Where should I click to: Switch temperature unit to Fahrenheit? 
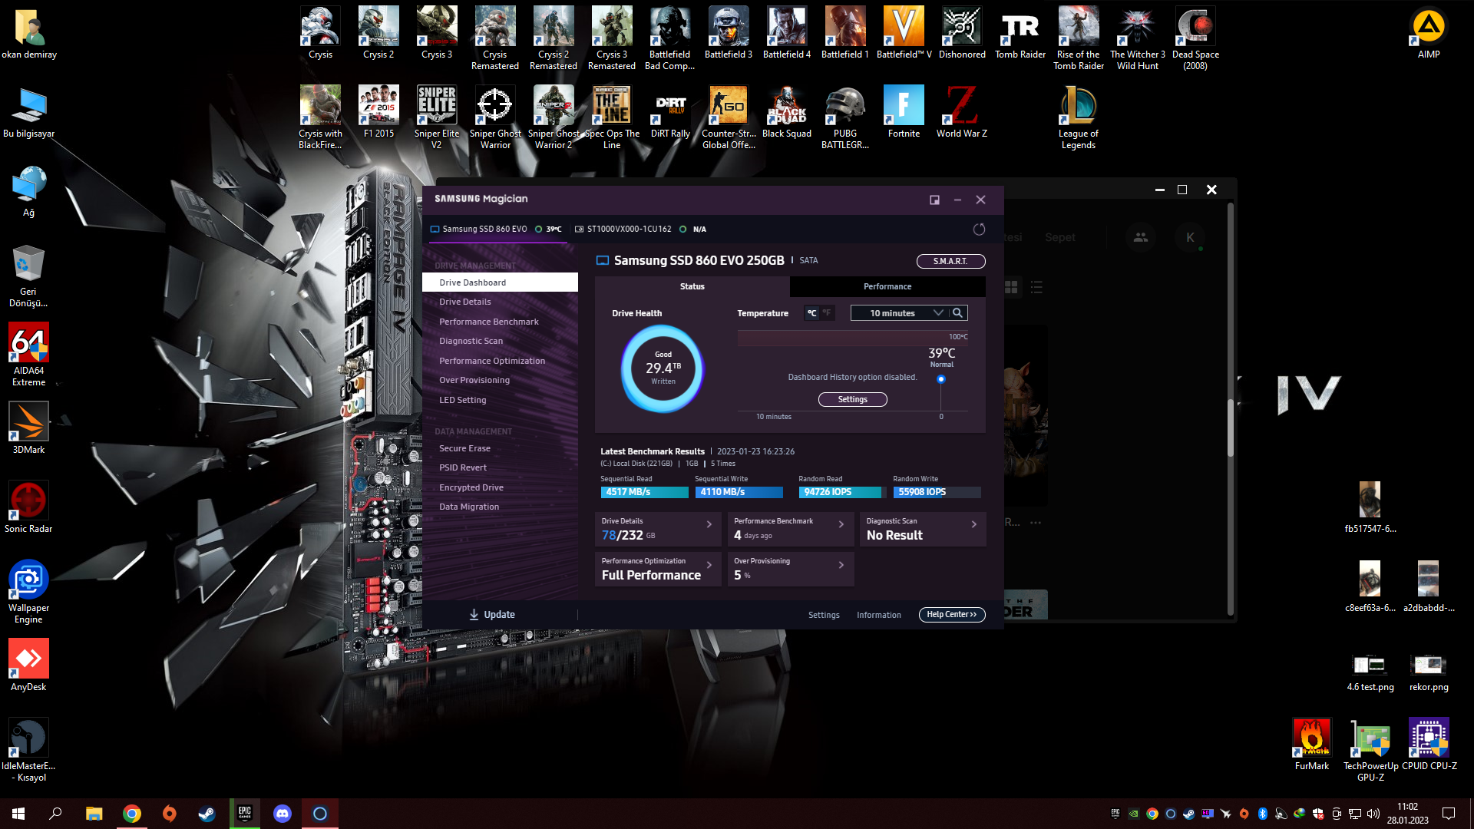coord(827,313)
